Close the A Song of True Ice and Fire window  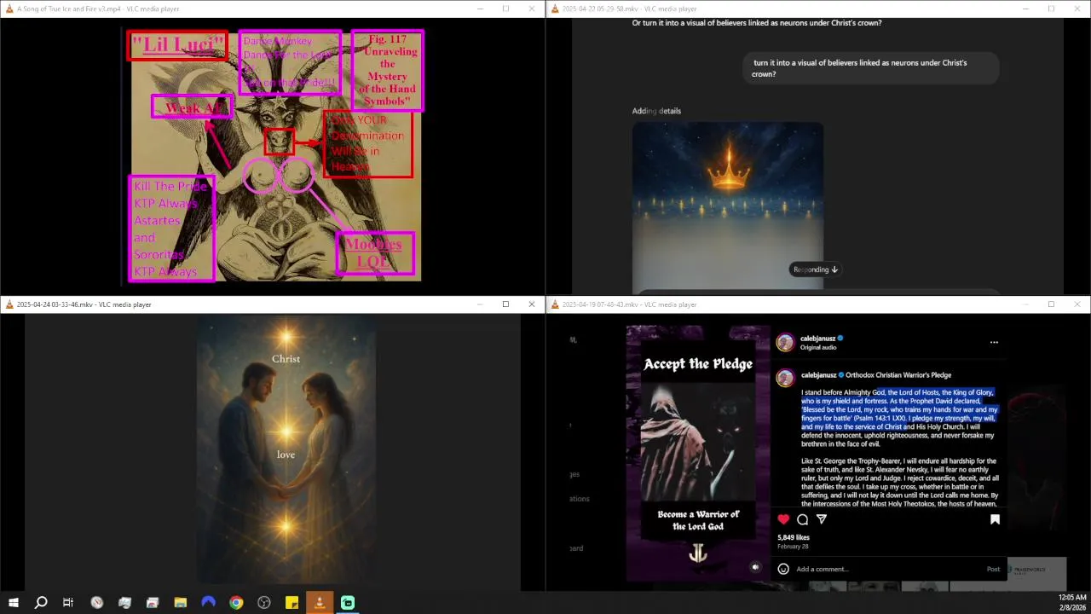pos(532,9)
